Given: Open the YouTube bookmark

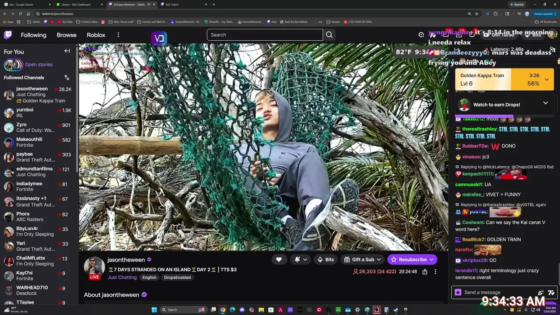Looking at the screenshot, I should pyautogui.click(x=64, y=22).
